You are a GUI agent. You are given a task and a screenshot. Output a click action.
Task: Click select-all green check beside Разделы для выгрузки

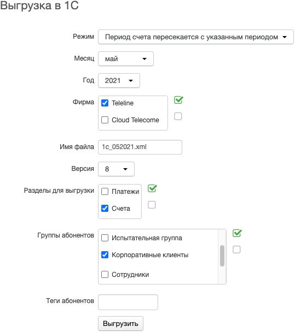pyautogui.click(x=152, y=188)
